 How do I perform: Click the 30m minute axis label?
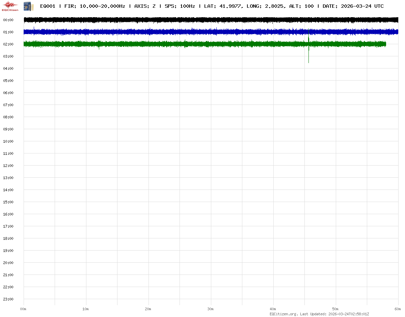click(x=211, y=309)
